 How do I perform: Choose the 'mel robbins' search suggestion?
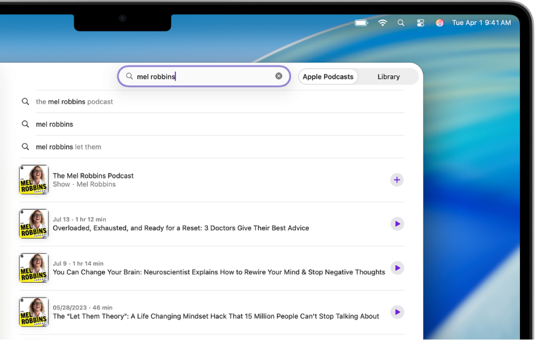point(55,124)
